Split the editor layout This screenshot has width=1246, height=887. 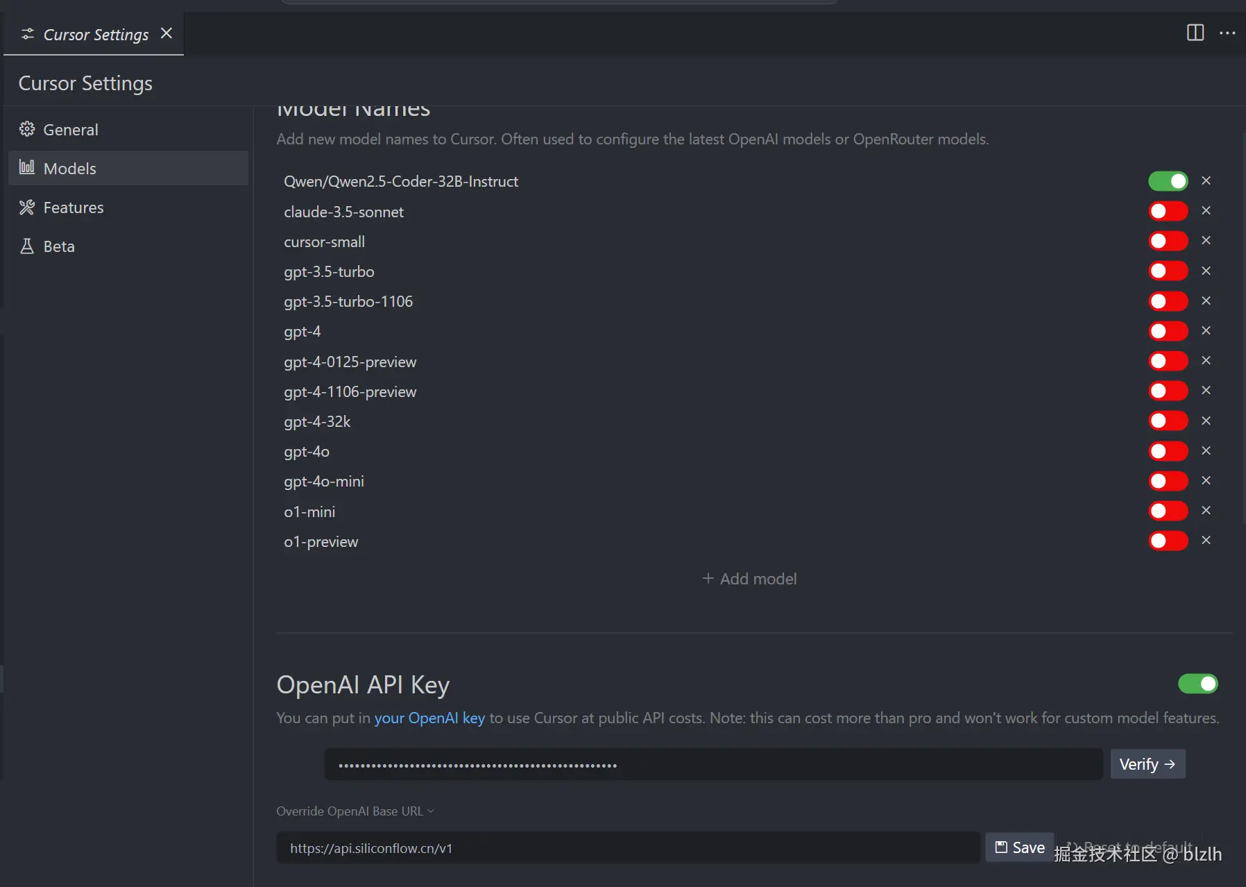coord(1195,33)
